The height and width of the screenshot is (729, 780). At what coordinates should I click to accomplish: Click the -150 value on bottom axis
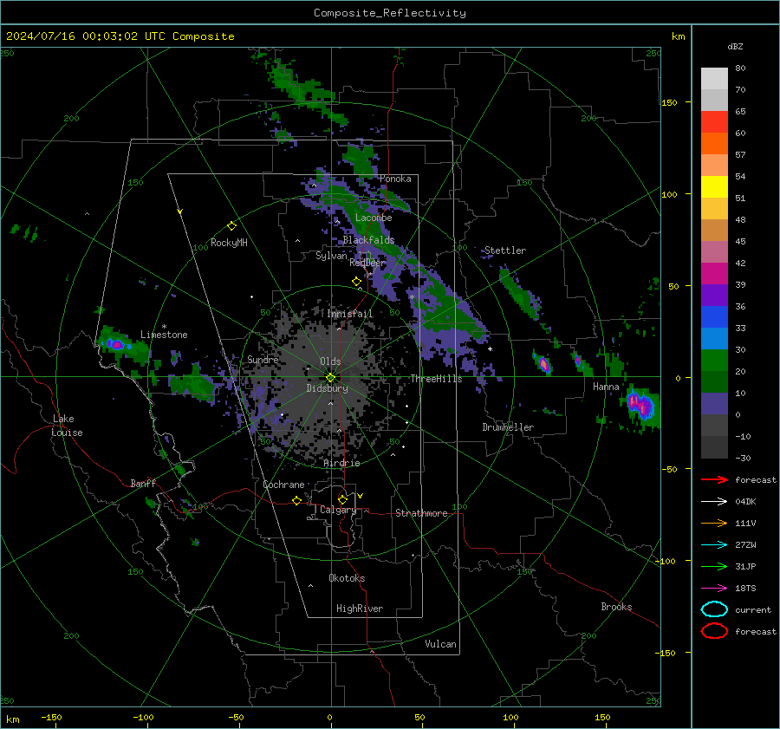coord(51,717)
